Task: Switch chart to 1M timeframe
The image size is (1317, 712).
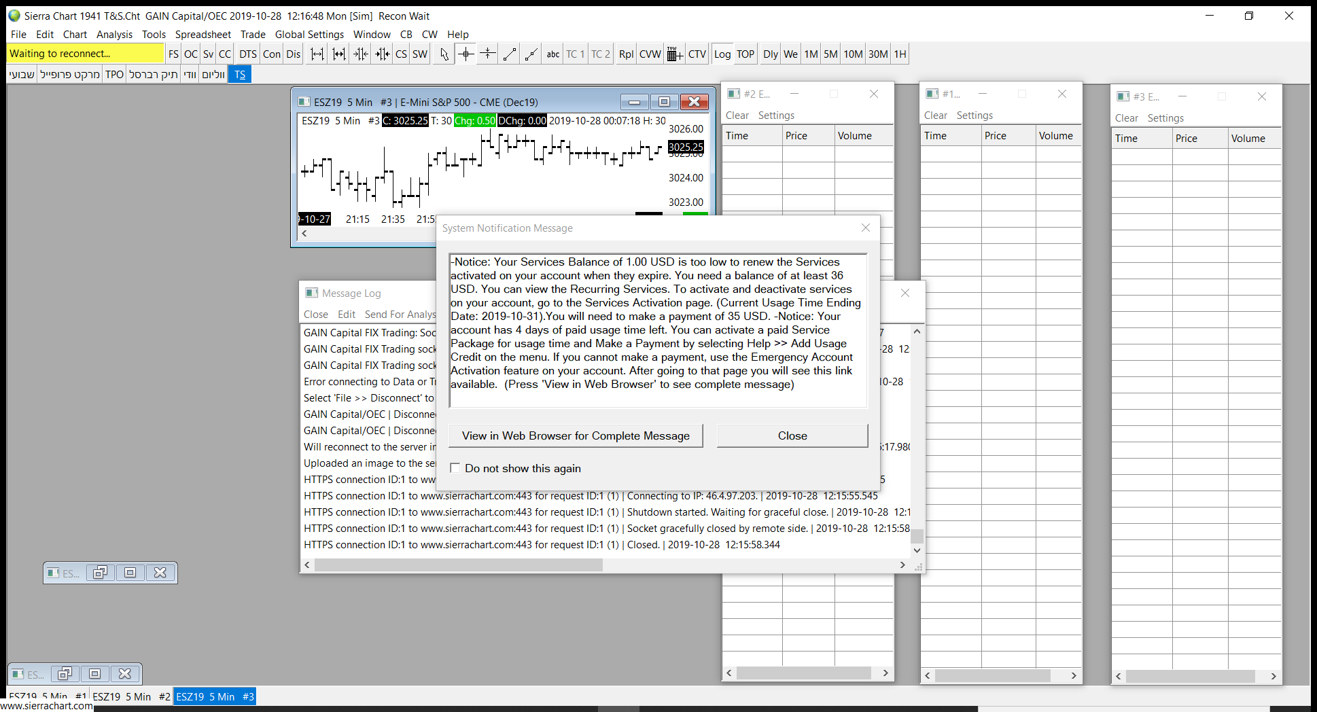Action: click(811, 54)
